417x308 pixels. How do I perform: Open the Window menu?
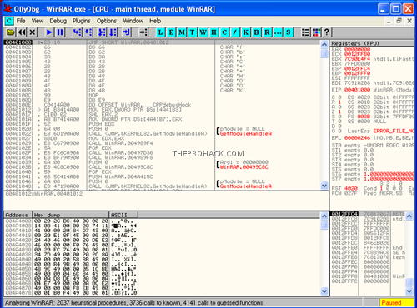[133, 21]
